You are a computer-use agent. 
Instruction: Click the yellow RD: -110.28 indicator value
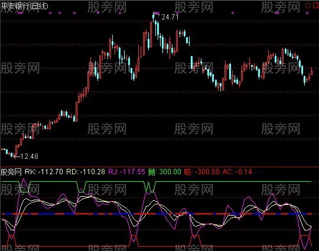point(86,172)
